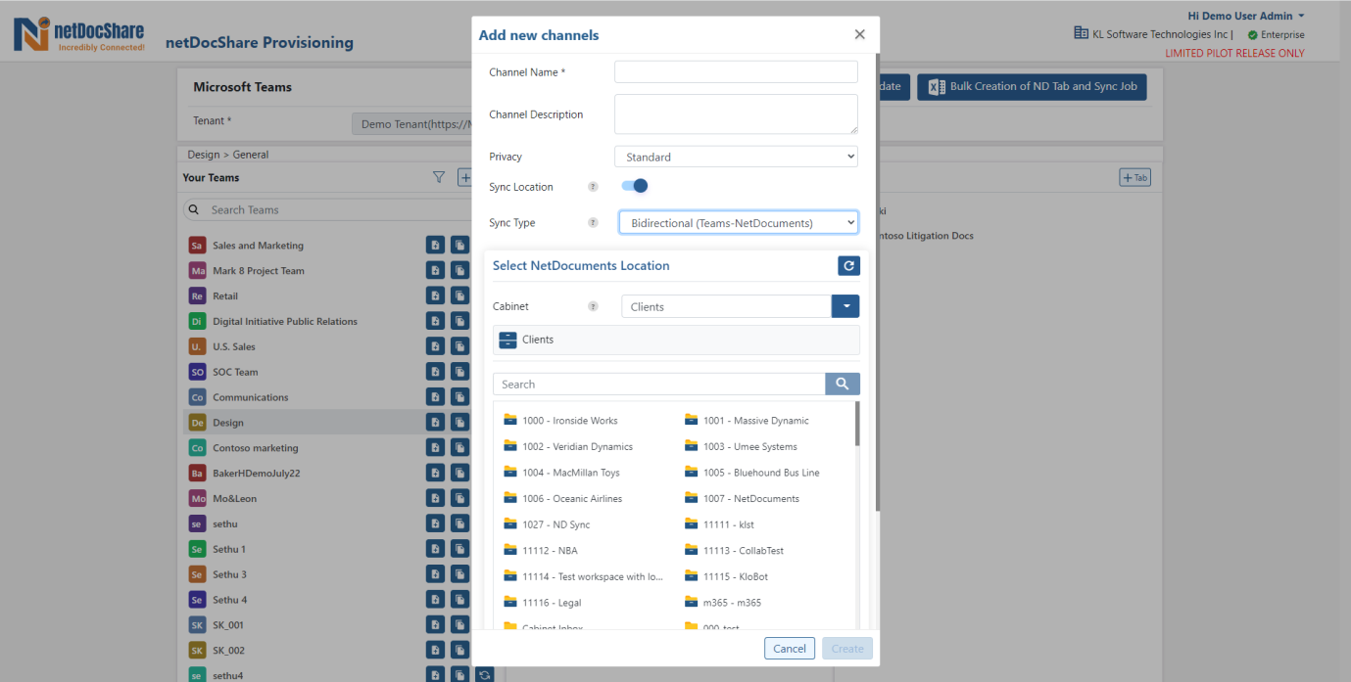Viewport: 1351px width, 682px height.
Task: Toggle the Sync Location switch off
Action: pyautogui.click(x=635, y=186)
